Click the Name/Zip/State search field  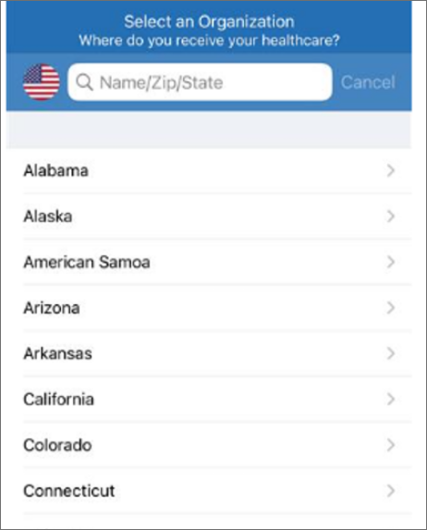[200, 82]
